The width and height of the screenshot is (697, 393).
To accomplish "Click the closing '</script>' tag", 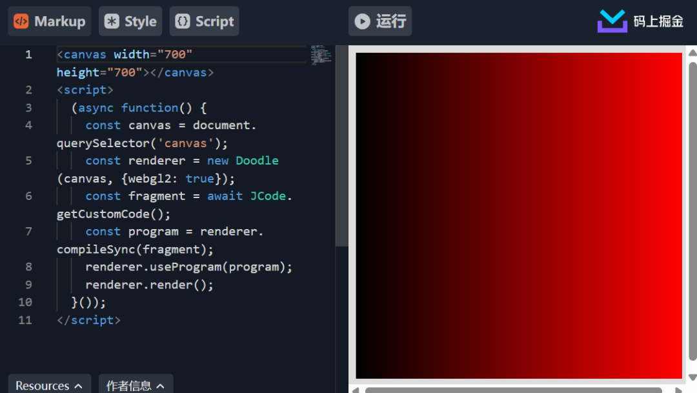I will tap(88, 321).
